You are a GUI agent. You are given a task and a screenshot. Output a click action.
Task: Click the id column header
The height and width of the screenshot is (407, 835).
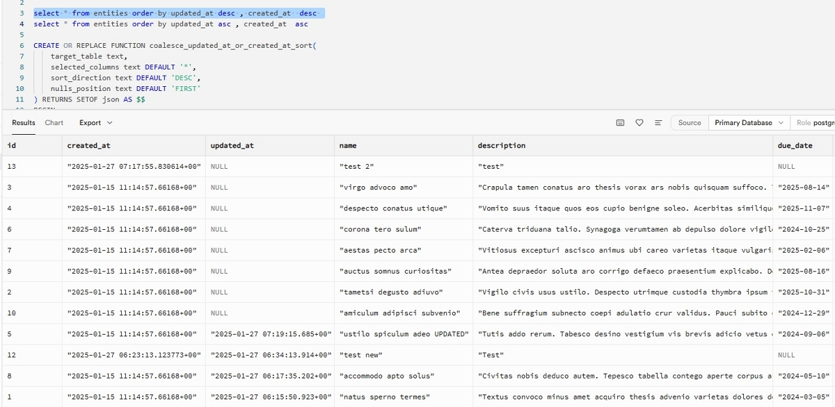coord(12,146)
